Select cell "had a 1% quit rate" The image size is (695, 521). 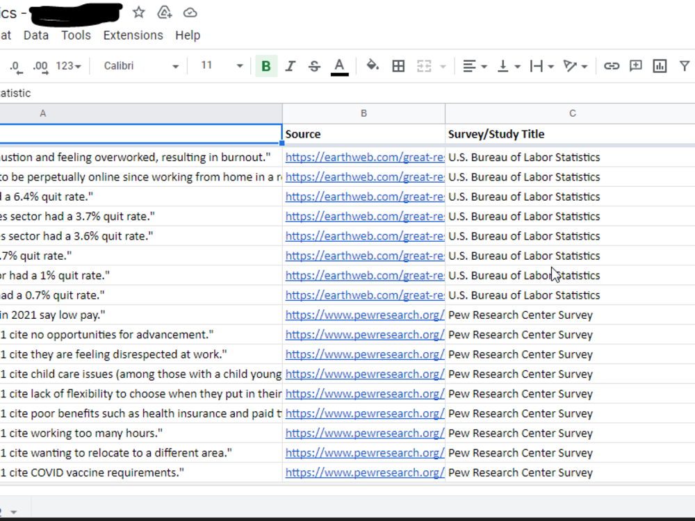141,276
